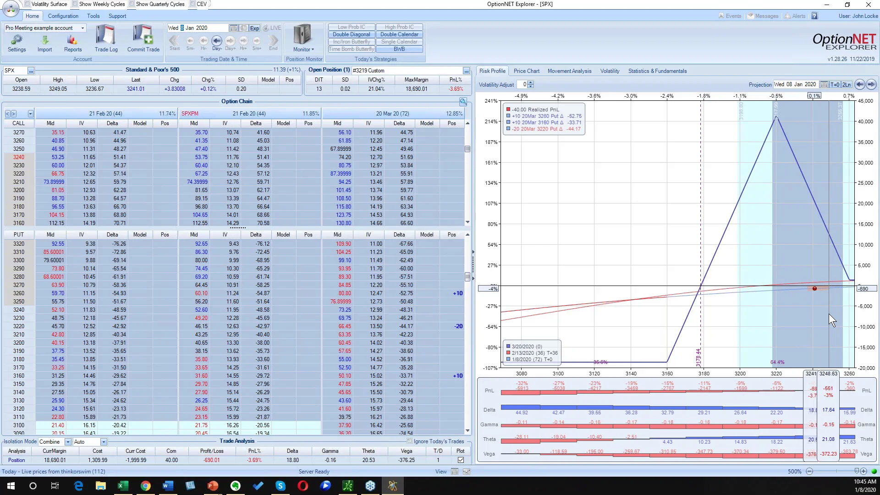Open the trading date calendar picker
This screenshot has width=880, height=495.
coord(233,28)
